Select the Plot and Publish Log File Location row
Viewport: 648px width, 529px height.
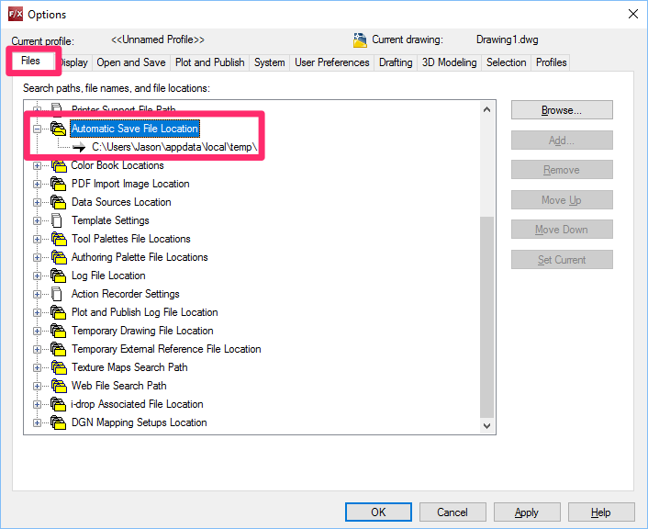[x=145, y=312]
